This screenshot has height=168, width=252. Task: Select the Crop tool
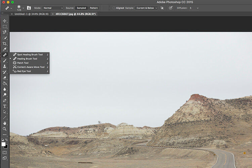coord(4,44)
